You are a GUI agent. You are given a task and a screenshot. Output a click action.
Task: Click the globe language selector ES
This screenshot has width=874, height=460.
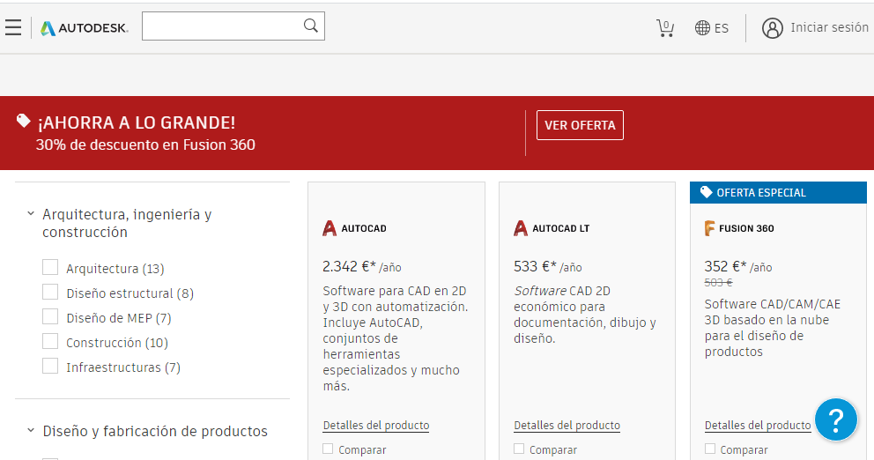(x=712, y=28)
